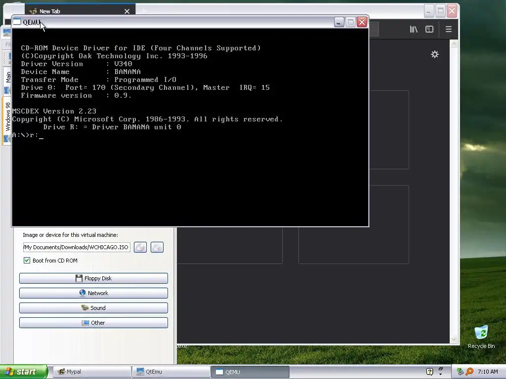Image resolution: width=506 pixels, height=379 pixels.
Task: Open New Tab page settings gear
Action: pos(435,54)
